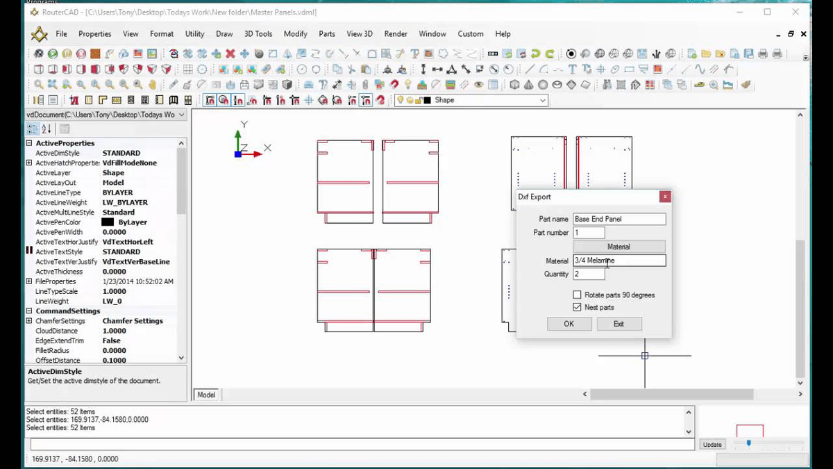Click the horizontal dimension arrow icon
This screenshot has width=833, height=469.
point(437,69)
